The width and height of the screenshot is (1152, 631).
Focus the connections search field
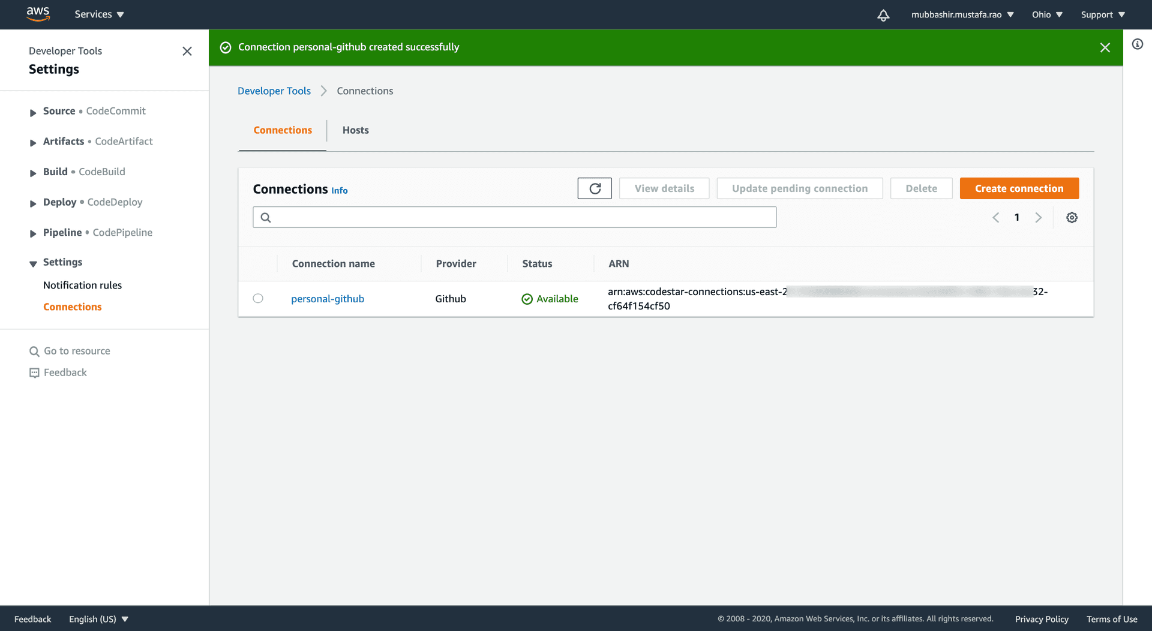coord(515,217)
